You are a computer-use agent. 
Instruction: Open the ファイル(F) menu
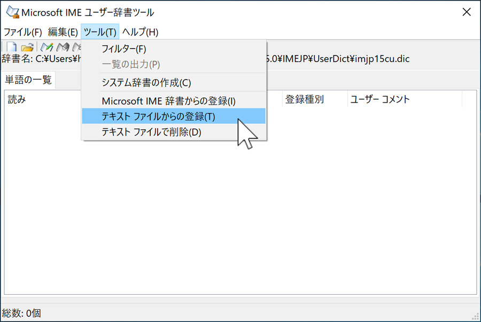click(x=22, y=32)
